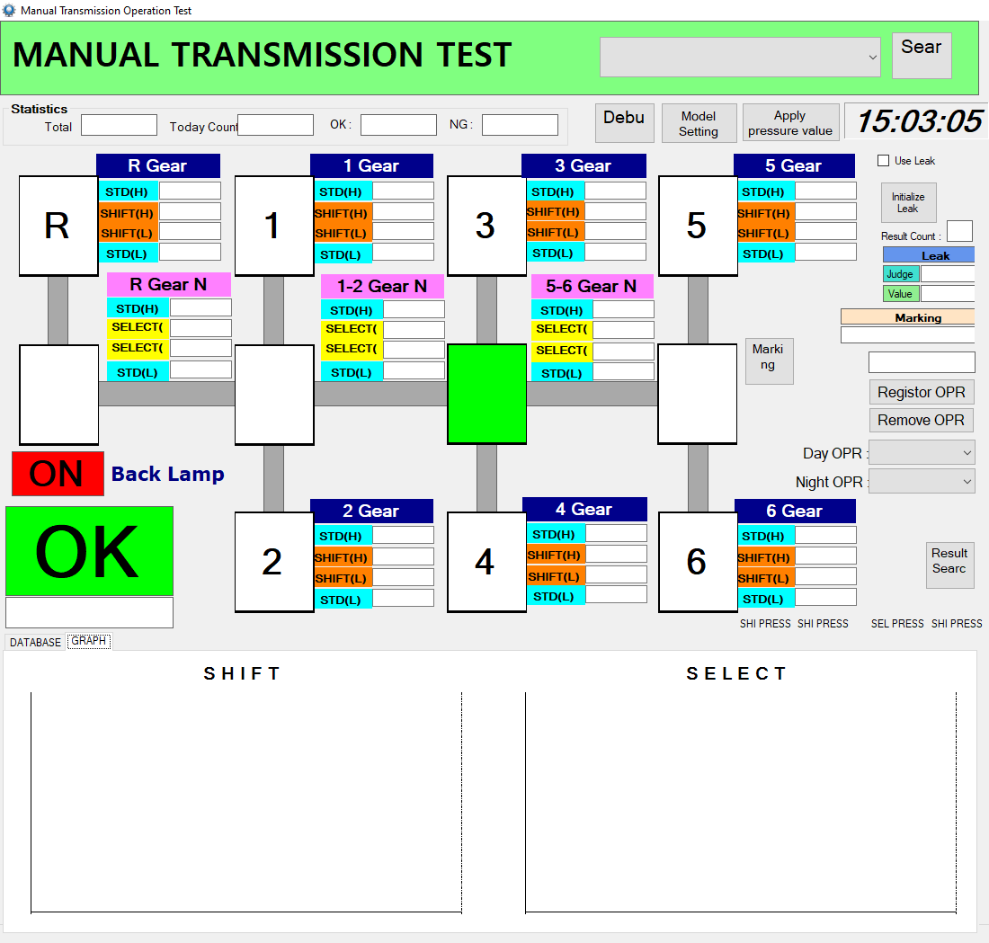The height and width of the screenshot is (943, 989).
Task: Select the gear 1 position box
Action: pyautogui.click(x=273, y=226)
